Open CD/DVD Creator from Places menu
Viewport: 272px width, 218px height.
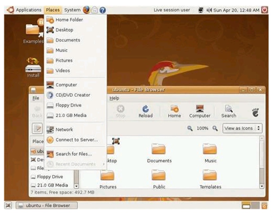[x=76, y=95]
